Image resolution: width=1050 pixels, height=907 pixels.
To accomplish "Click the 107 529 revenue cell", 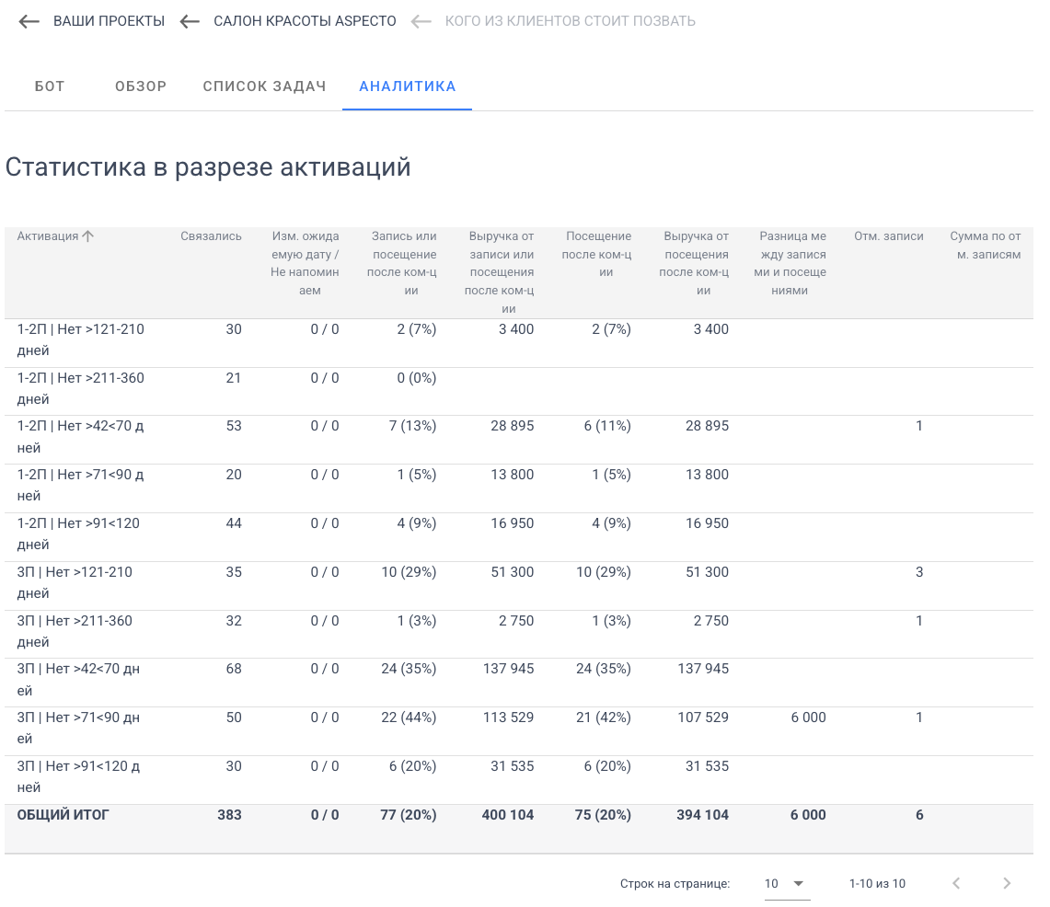I will pos(703,718).
